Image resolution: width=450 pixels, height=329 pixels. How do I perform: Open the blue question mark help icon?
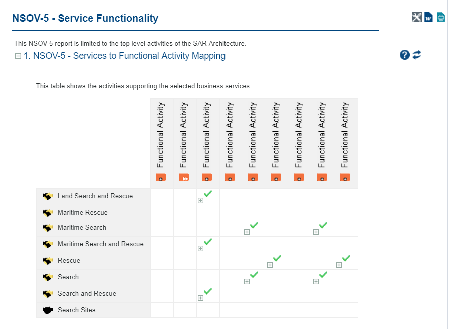[405, 55]
